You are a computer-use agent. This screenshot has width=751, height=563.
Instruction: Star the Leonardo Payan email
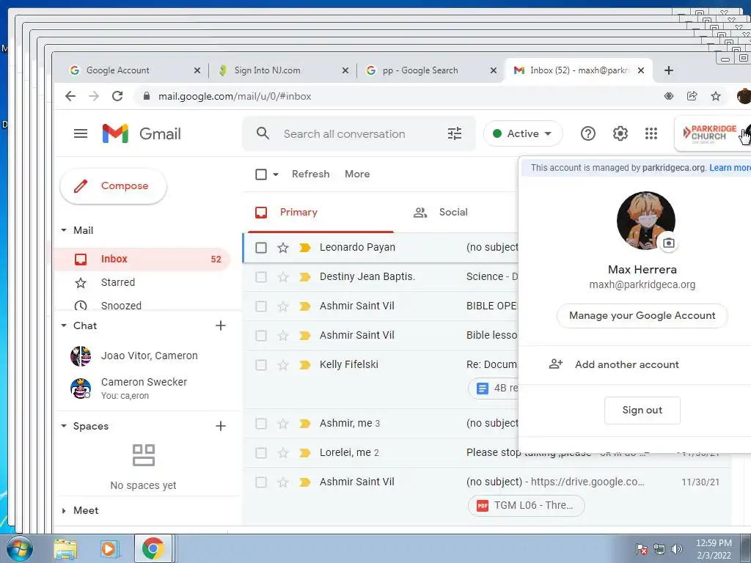283,248
